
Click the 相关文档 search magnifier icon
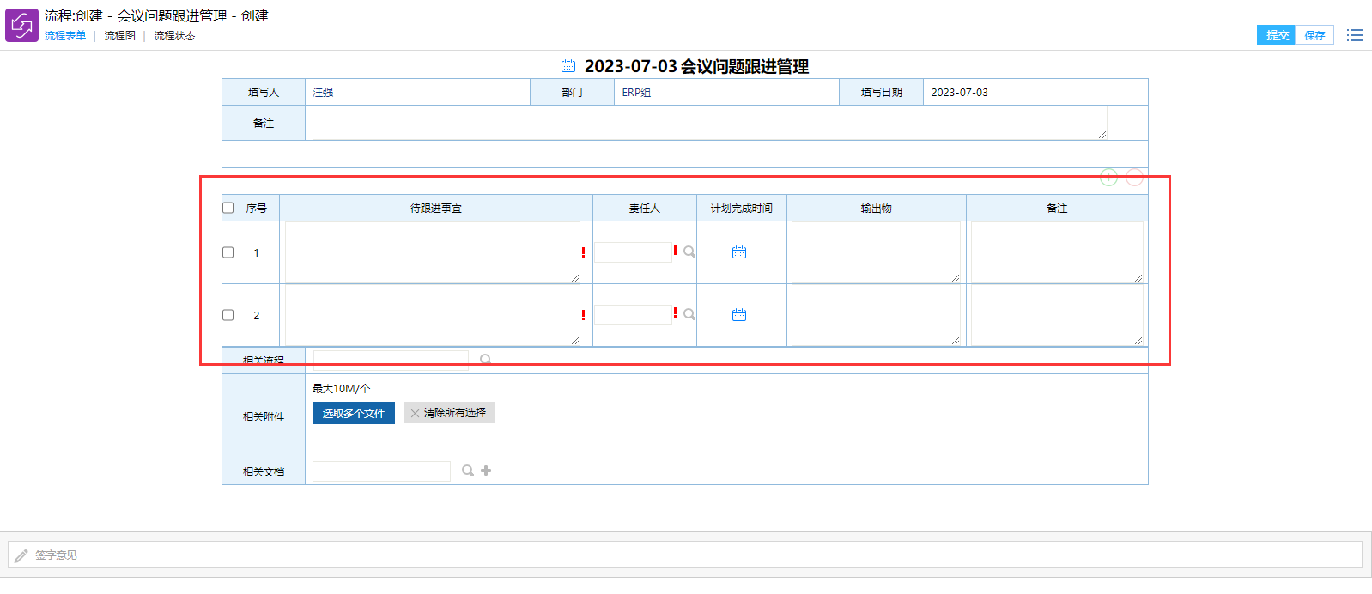(x=468, y=470)
